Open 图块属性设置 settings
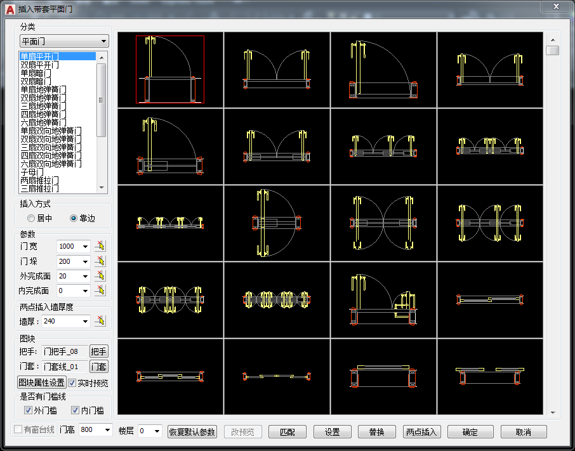 [x=42, y=382]
